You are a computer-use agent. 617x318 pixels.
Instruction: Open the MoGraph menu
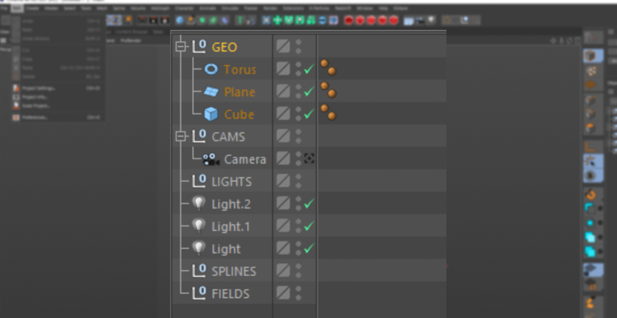pos(160,8)
